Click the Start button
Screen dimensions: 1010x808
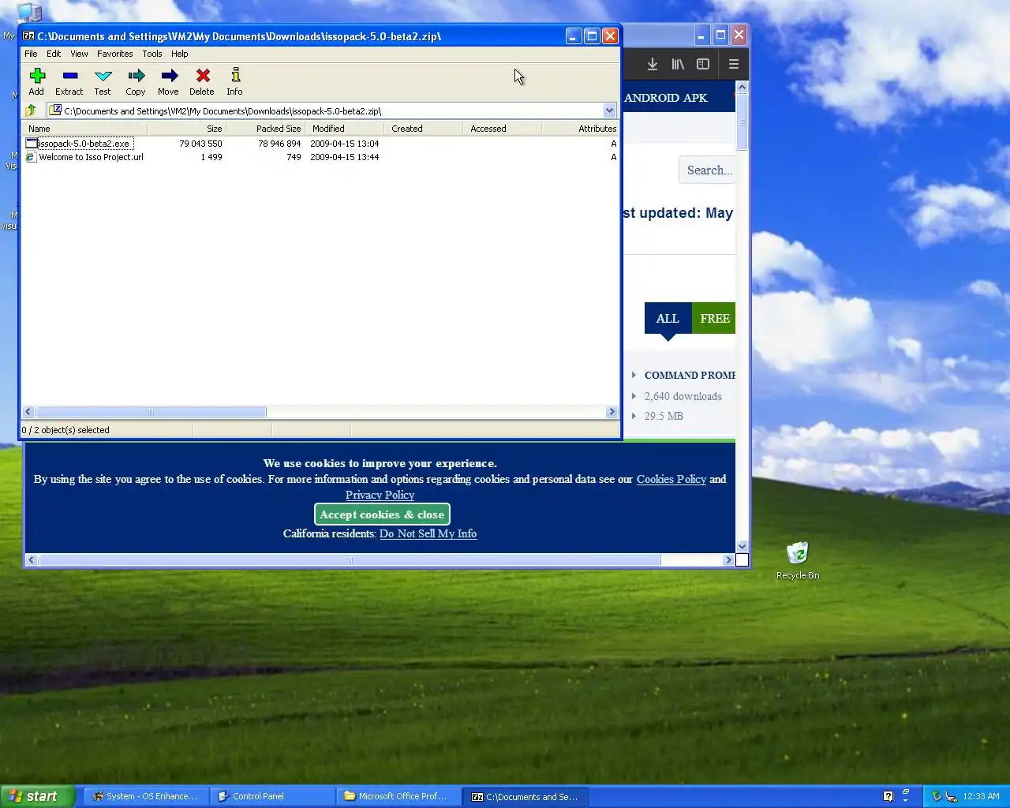(x=38, y=796)
